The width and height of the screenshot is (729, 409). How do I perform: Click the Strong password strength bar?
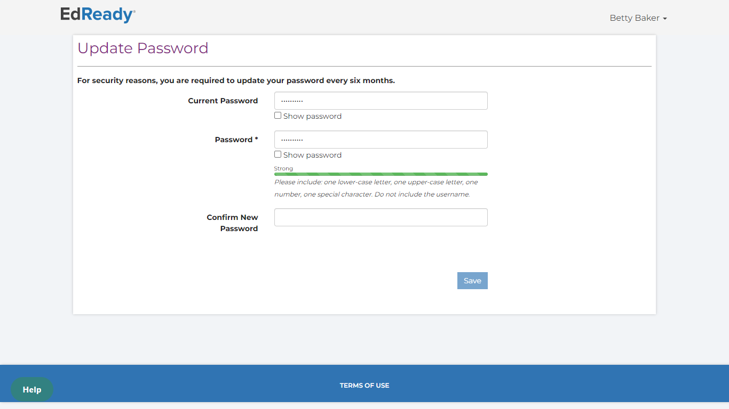point(381,174)
